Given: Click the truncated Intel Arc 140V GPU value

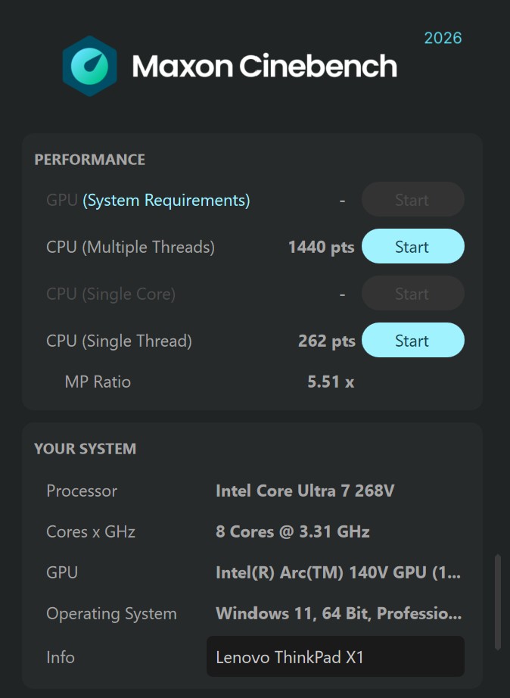Looking at the screenshot, I should [338, 573].
